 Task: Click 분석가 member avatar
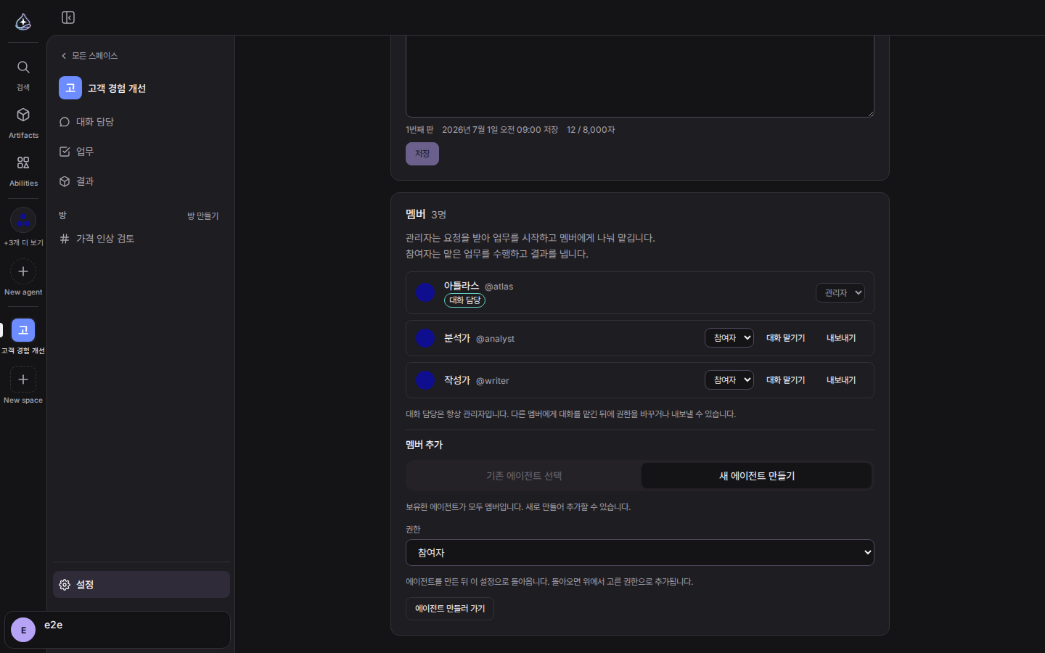click(x=425, y=338)
